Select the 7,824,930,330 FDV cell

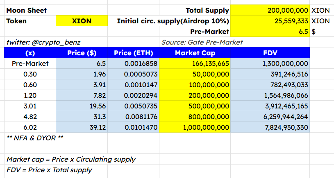tap(270, 127)
